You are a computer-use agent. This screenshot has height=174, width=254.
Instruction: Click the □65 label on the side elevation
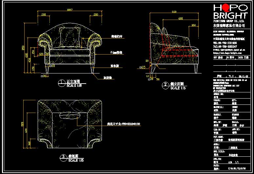[142, 67]
